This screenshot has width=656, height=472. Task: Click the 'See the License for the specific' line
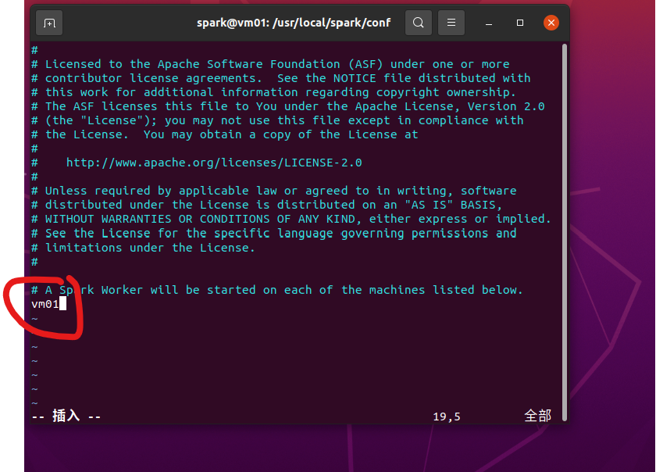(273, 234)
